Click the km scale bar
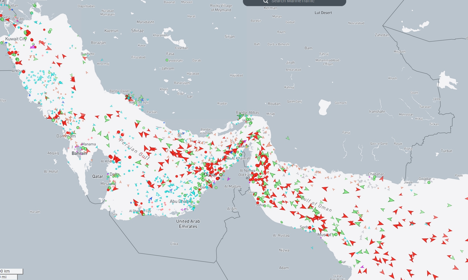Viewport: 468px width, 280px height. 11,271
